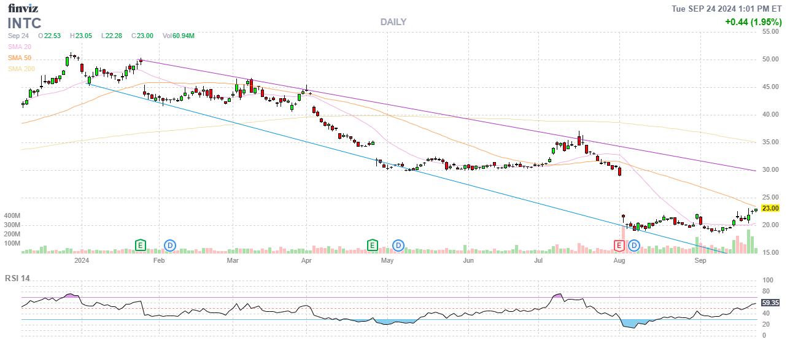Image resolution: width=790 pixels, height=345 pixels.
Task: Click the red earnings E marker at August
Action: pos(619,245)
